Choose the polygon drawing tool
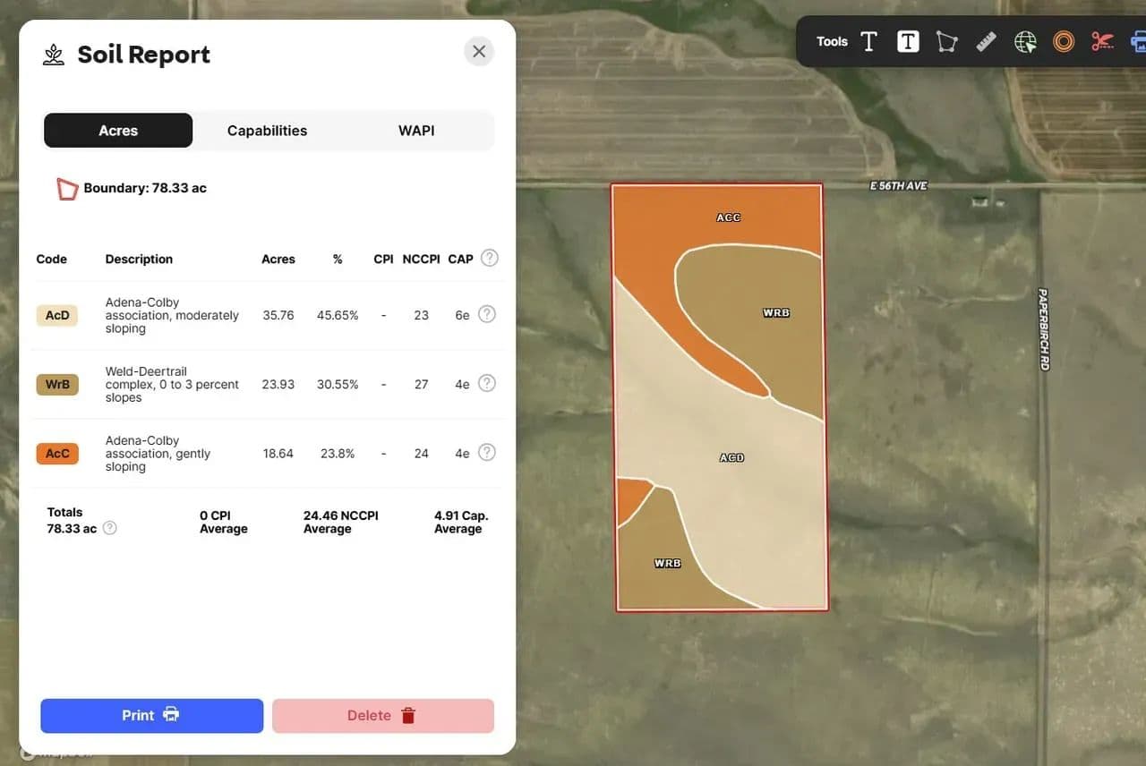The width and height of the screenshot is (1146, 766). [x=946, y=41]
